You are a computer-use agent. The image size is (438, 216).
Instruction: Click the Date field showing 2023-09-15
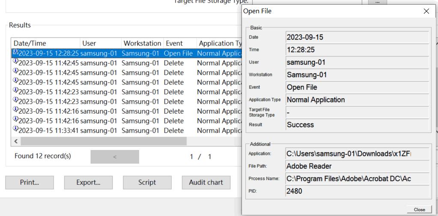[357, 37]
